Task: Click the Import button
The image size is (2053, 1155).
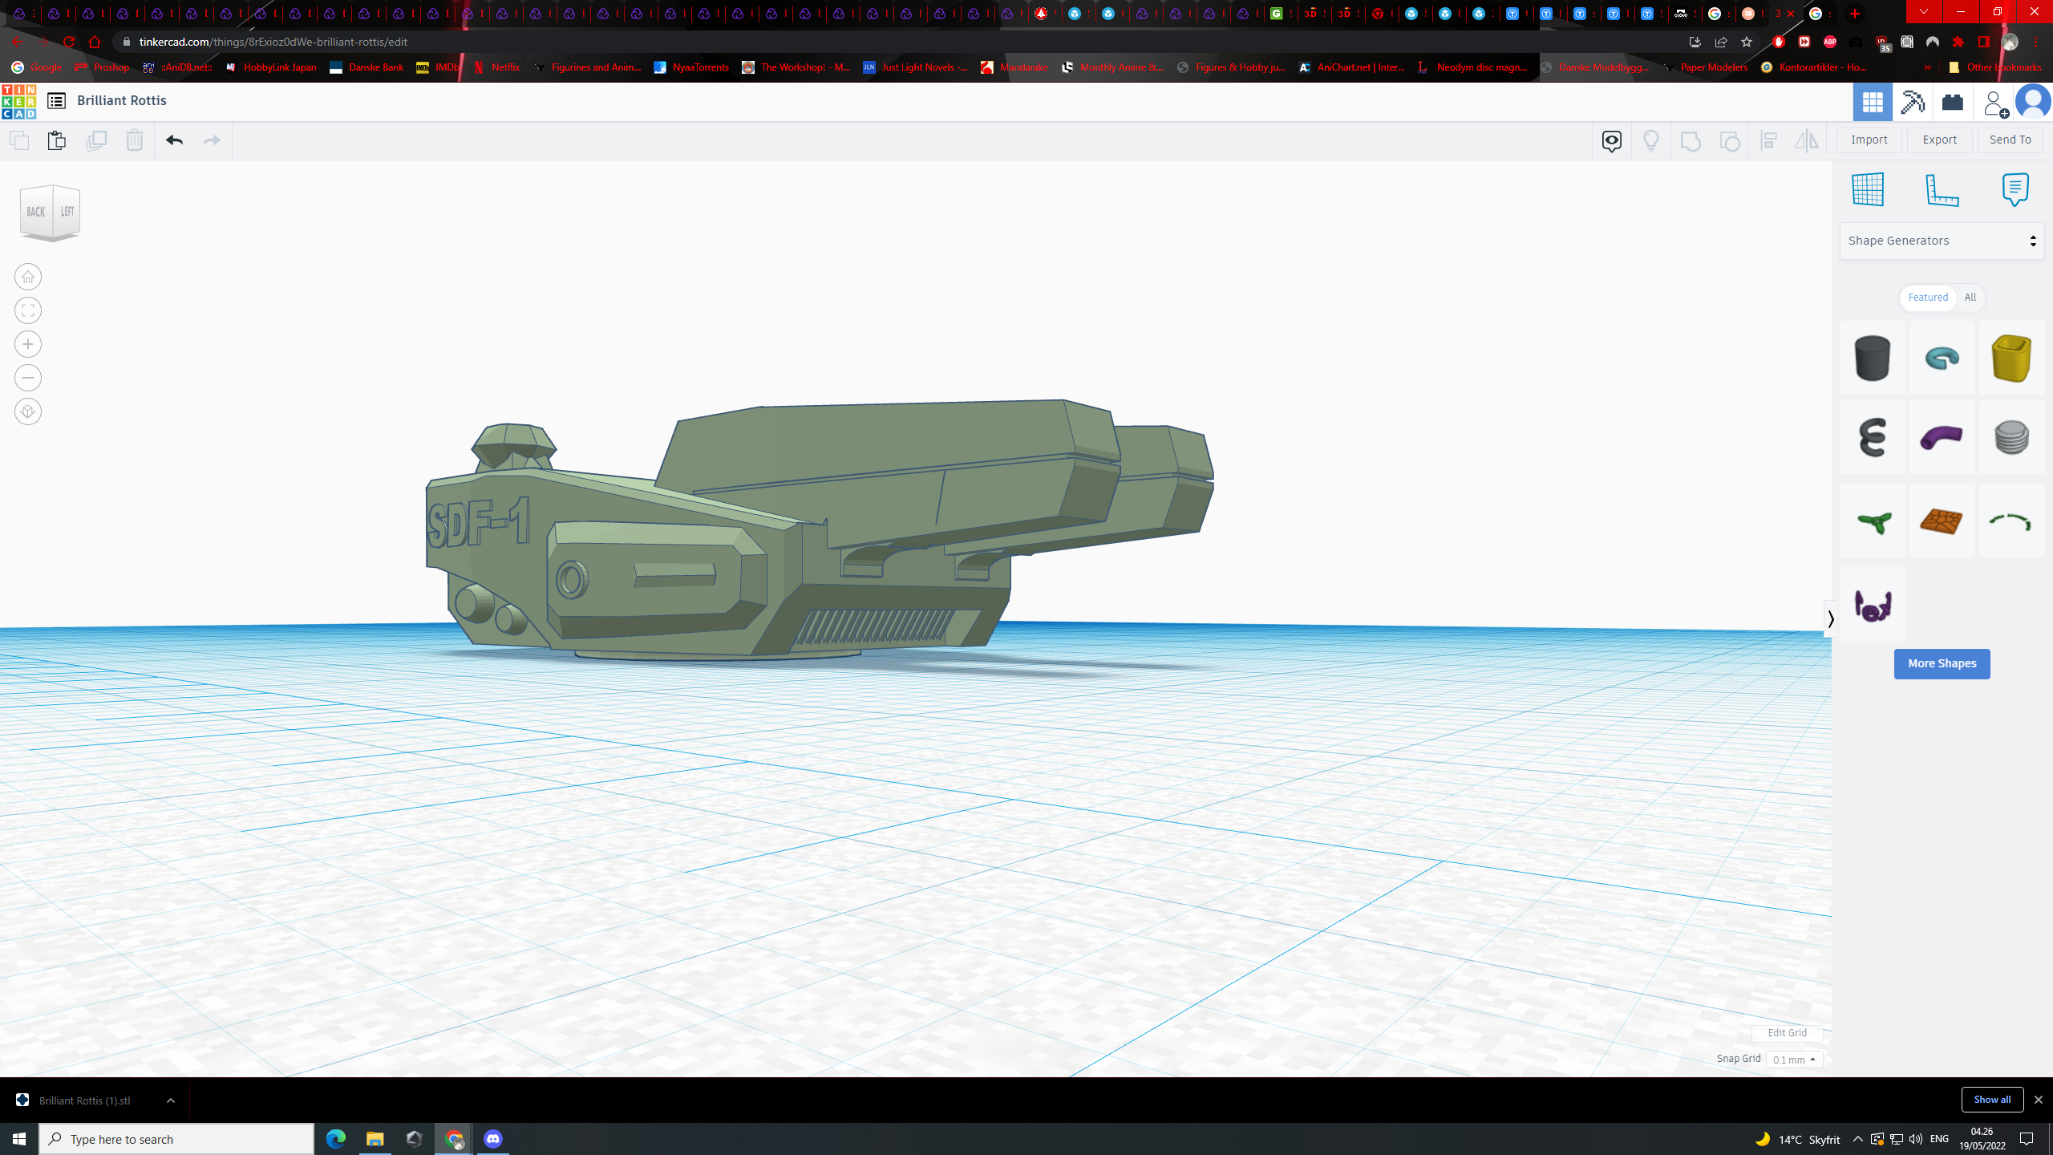Action: (1869, 140)
